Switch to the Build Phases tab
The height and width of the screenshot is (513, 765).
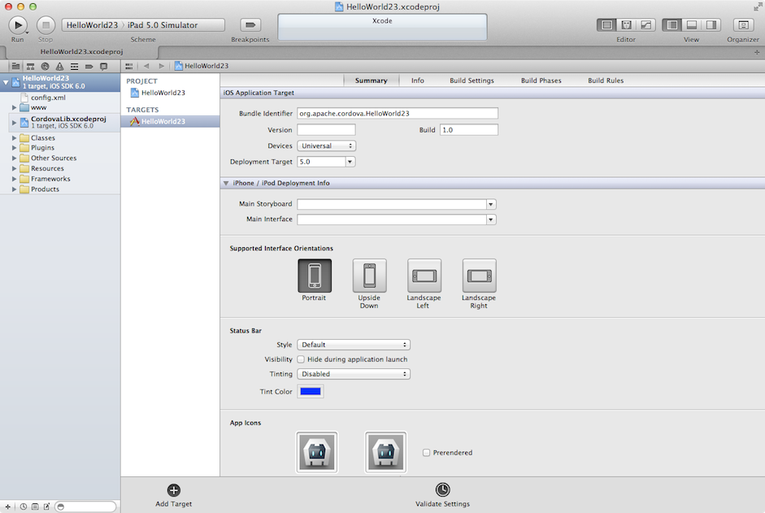pyautogui.click(x=541, y=80)
